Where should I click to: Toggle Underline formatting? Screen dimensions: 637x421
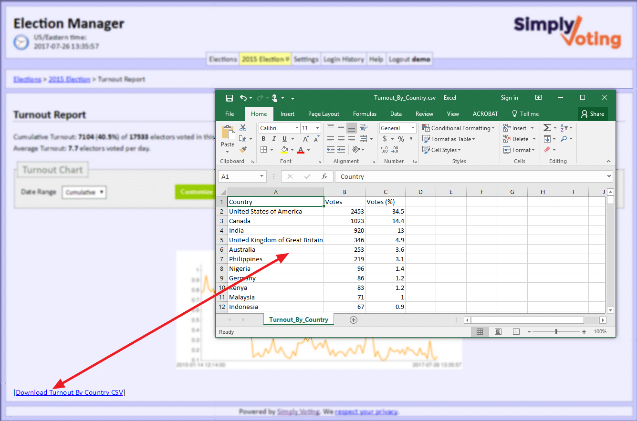pyautogui.click(x=285, y=139)
